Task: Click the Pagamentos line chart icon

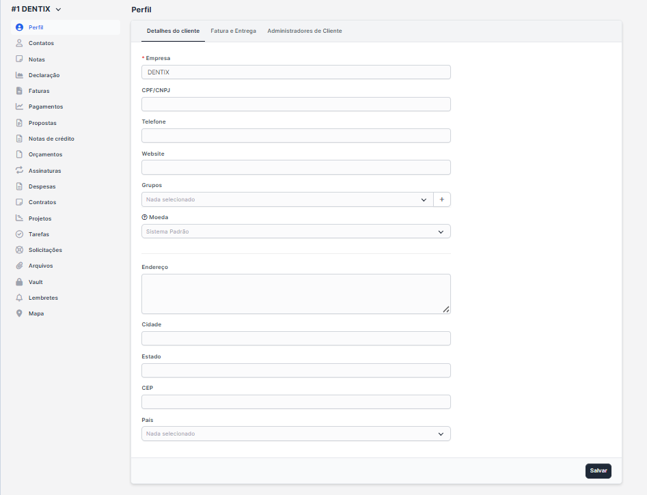Action: pyautogui.click(x=19, y=107)
